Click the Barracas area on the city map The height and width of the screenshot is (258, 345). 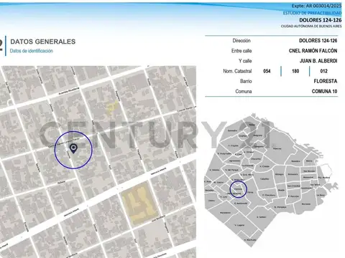pos(306,204)
